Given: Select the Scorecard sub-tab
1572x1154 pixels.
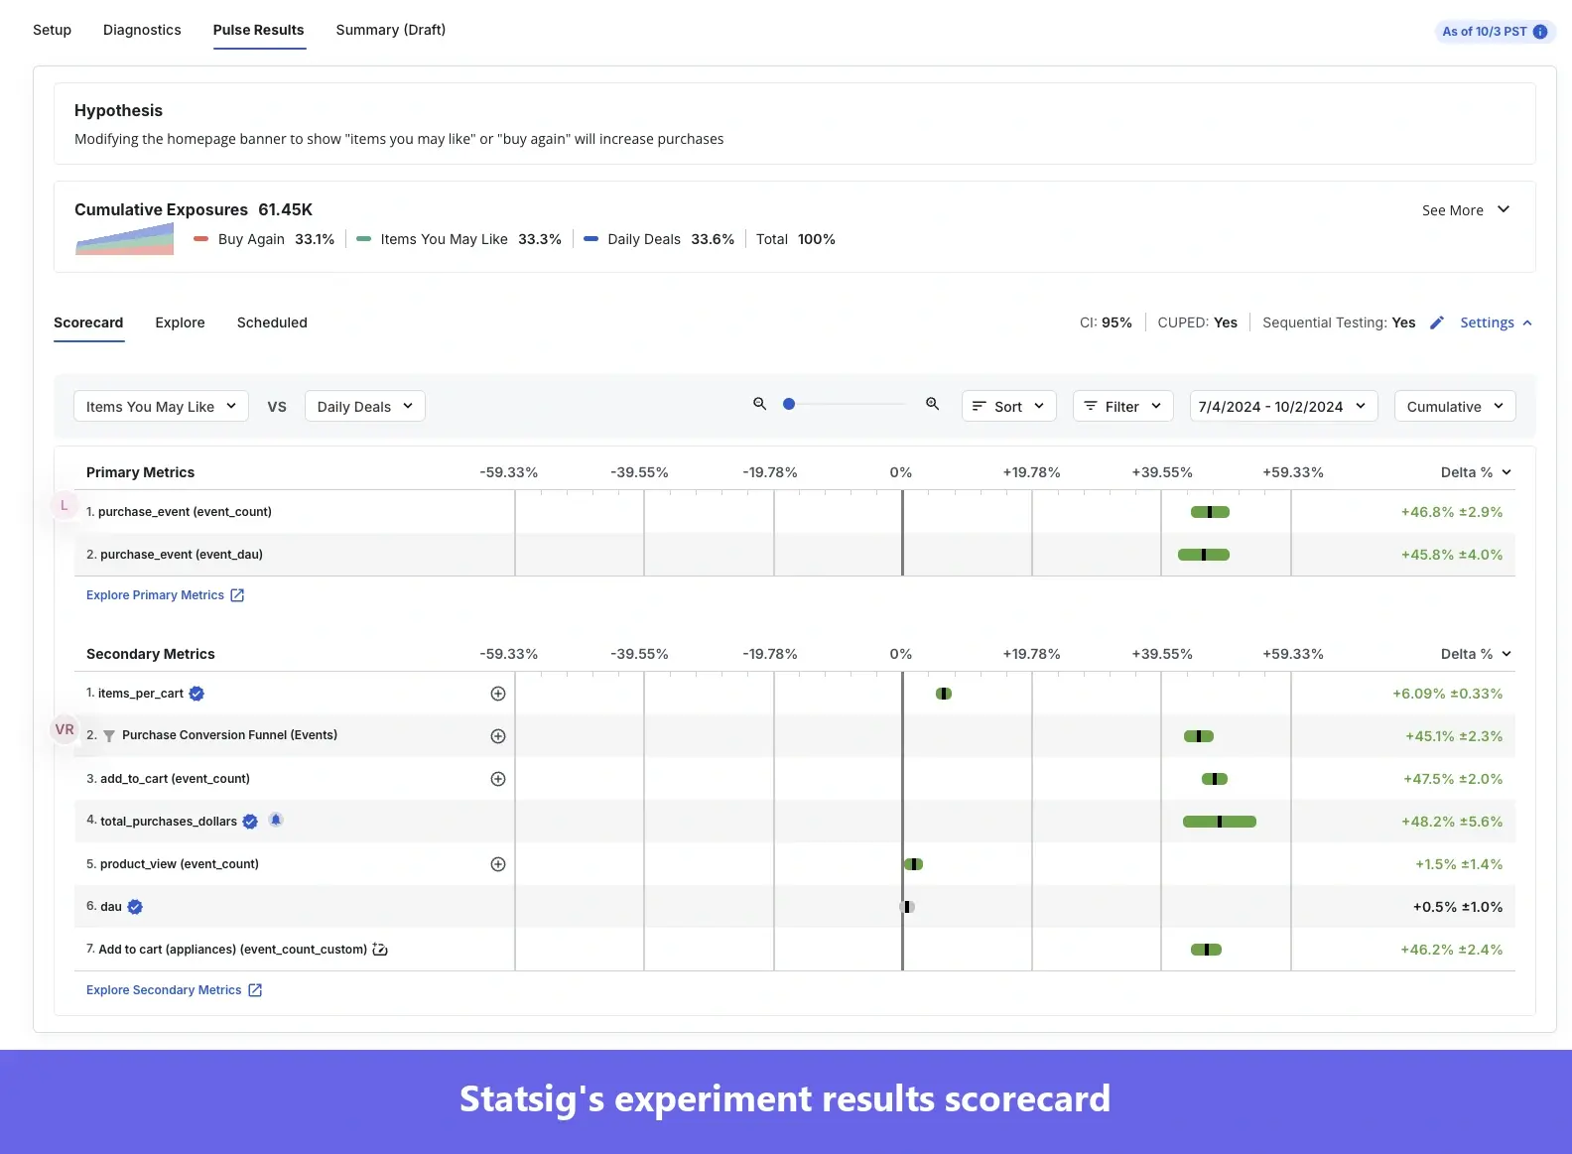Looking at the screenshot, I should pos(88,322).
